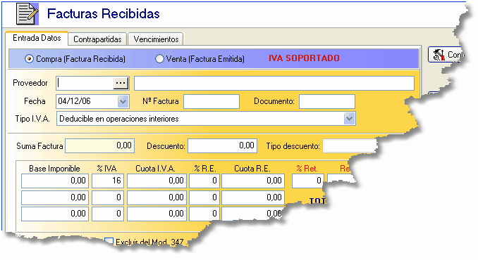Switch to the Vencimientos tab
This screenshot has width=478, height=260.
tap(156, 39)
